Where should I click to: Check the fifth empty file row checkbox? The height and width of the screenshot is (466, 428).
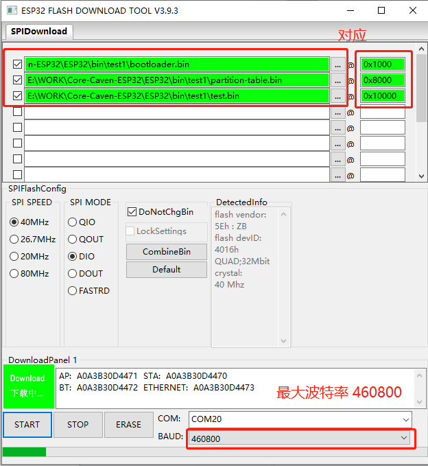18,128
